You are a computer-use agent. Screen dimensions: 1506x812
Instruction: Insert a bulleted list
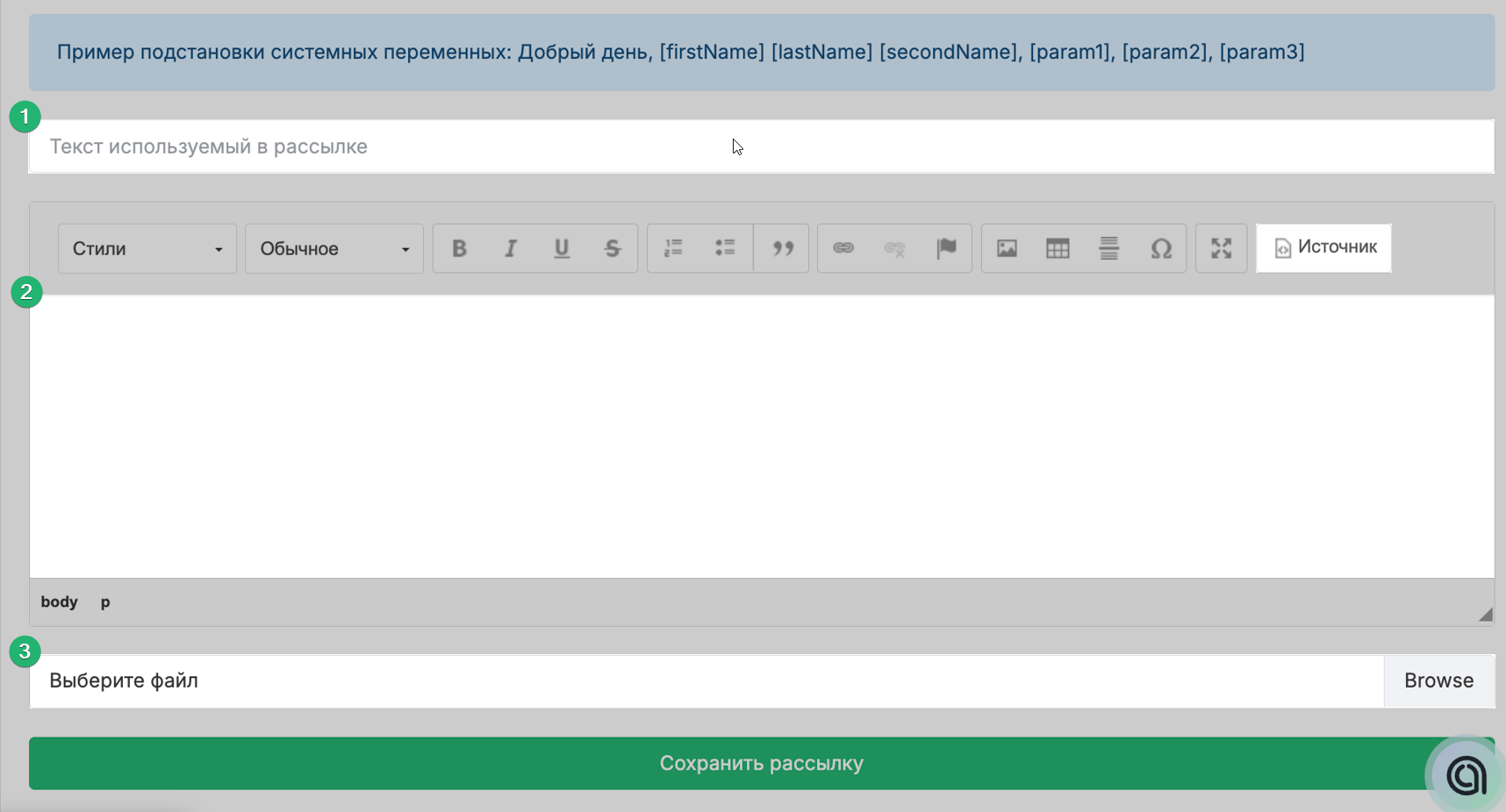pyautogui.click(x=725, y=249)
